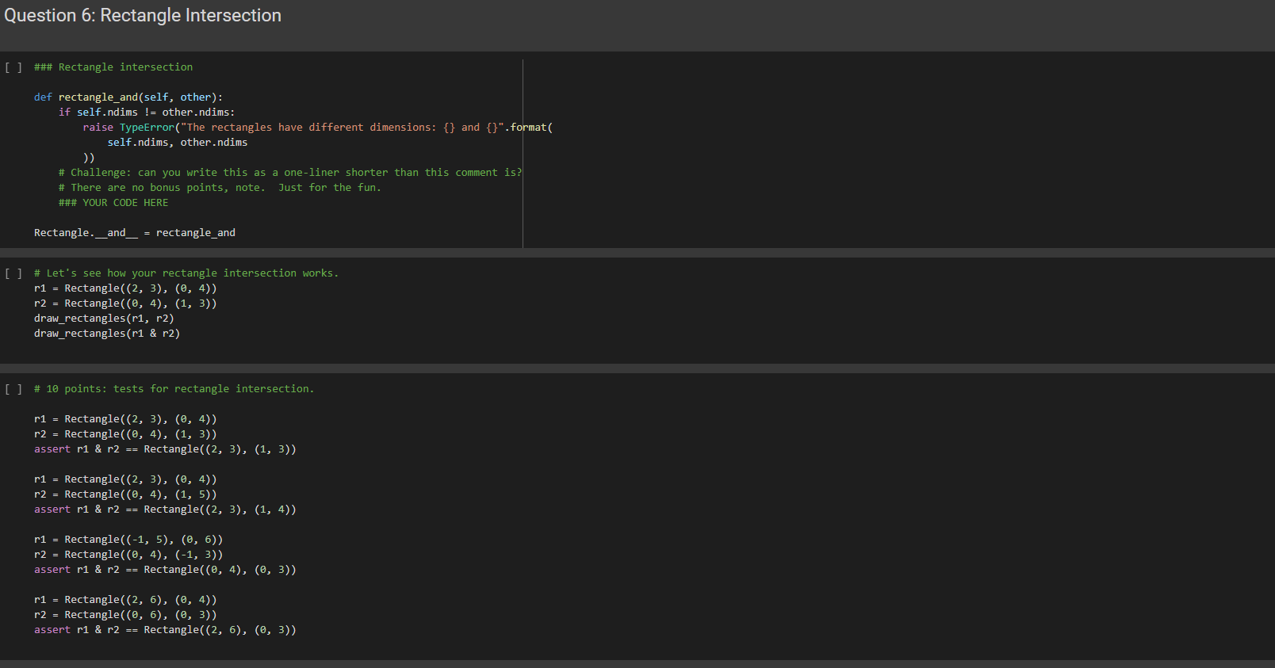Run the draw_rectangles demonstration cell
This screenshot has height=668, width=1275.
click(13, 273)
